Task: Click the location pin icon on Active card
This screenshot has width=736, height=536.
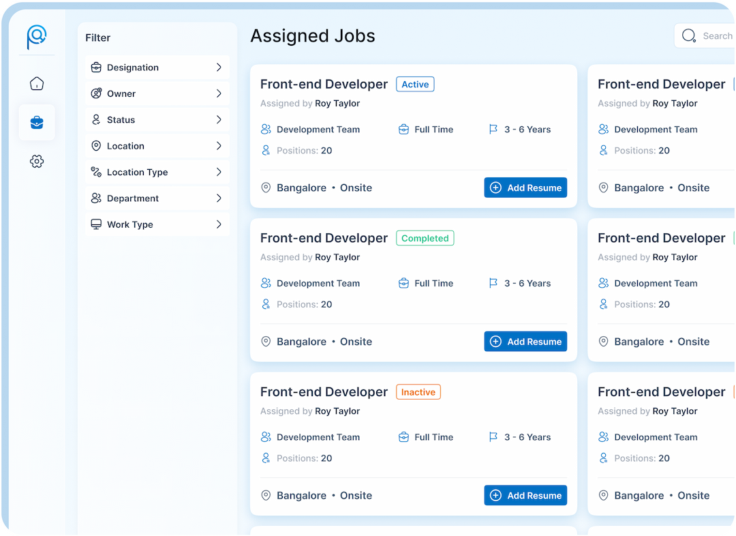Action: pos(266,188)
